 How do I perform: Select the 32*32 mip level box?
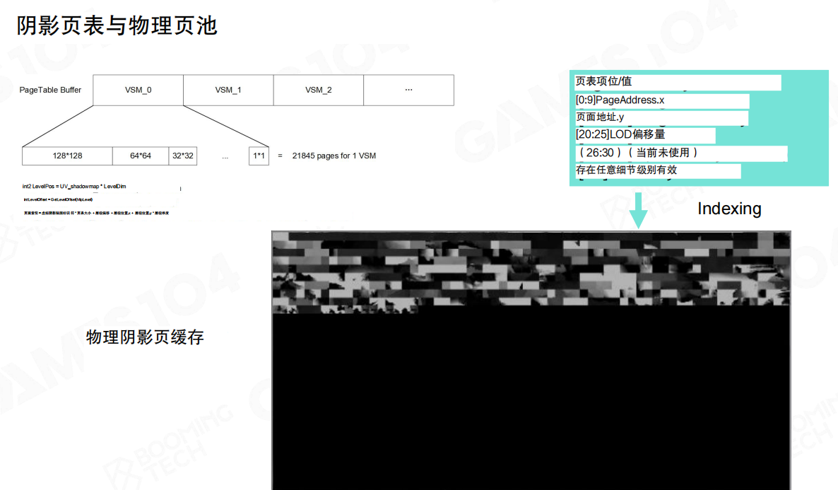pos(183,156)
